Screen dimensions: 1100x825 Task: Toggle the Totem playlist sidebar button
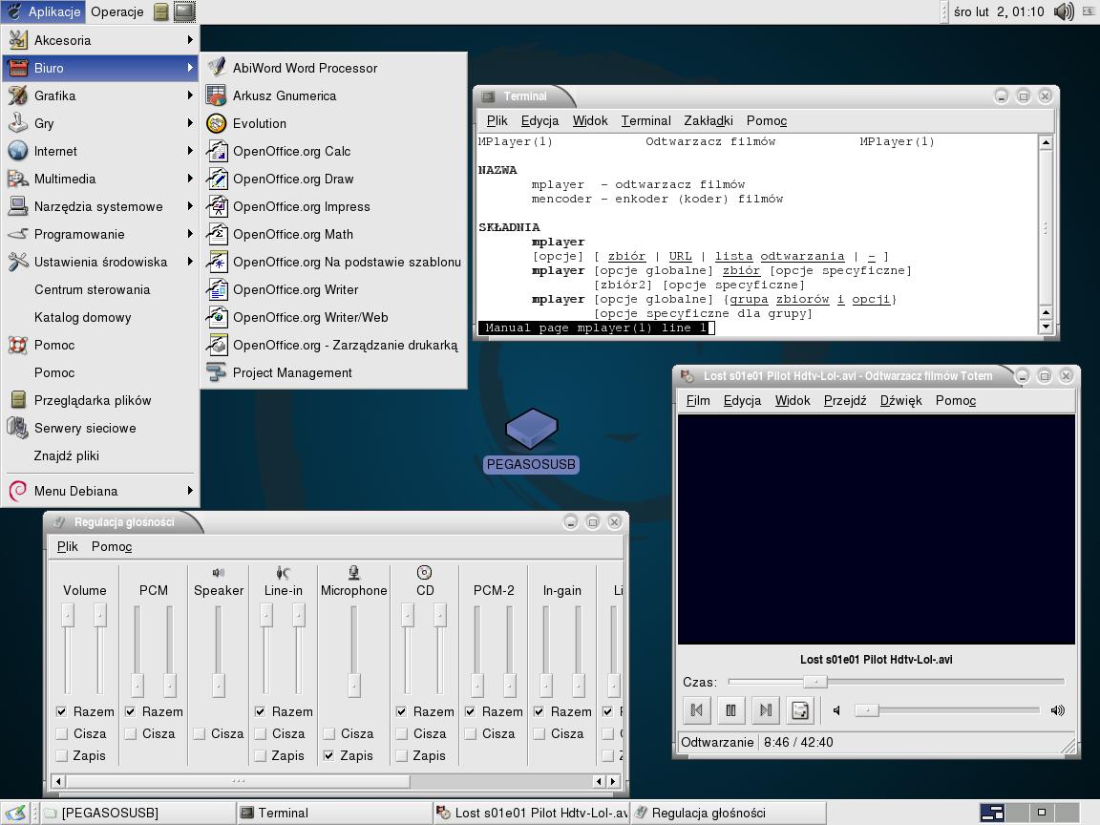[x=800, y=710]
